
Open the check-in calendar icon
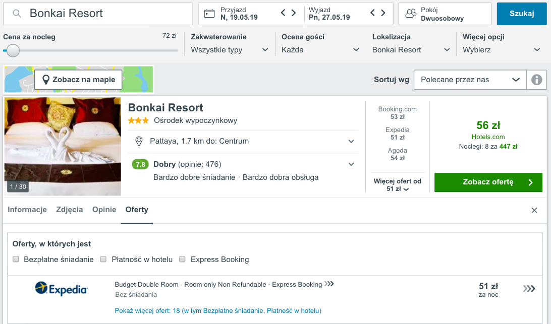209,14
